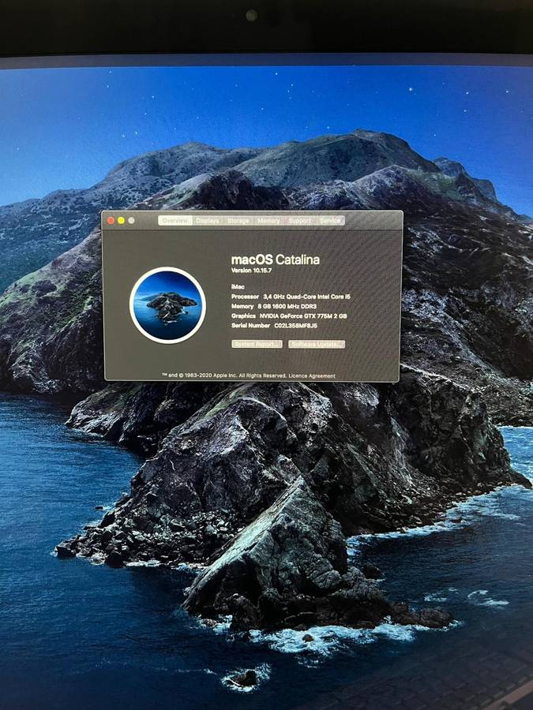Go to the Memory tab
Viewport: 533px width, 710px height.
pos(268,221)
